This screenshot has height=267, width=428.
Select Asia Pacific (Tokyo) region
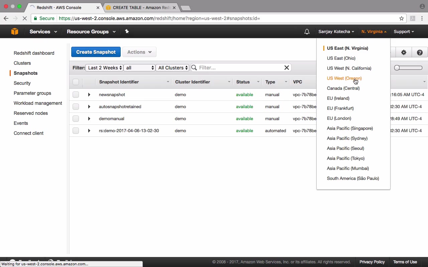coord(346,158)
